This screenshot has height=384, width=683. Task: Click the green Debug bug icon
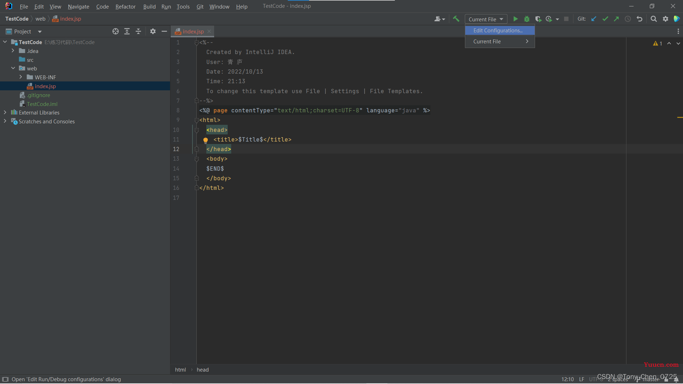pyautogui.click(x=527, y=19)
